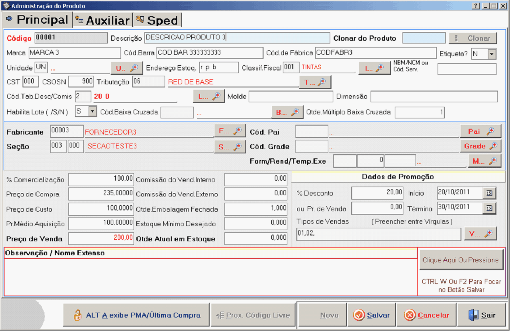Switch to the Auxiliar tab
Screen dimensions: 510x331
click(x=103, y=20)
